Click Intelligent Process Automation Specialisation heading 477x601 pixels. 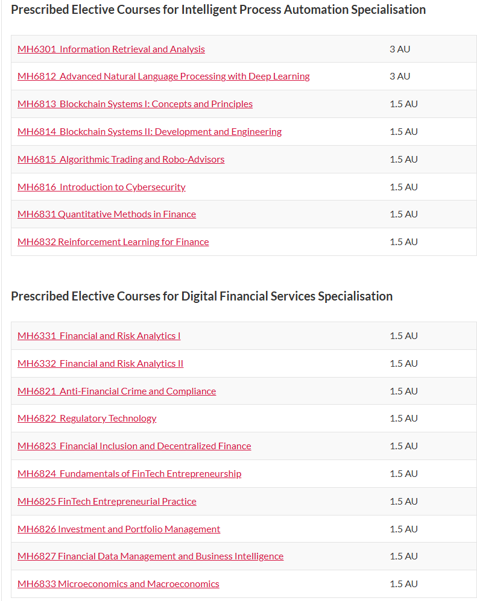tap(218, 10)
